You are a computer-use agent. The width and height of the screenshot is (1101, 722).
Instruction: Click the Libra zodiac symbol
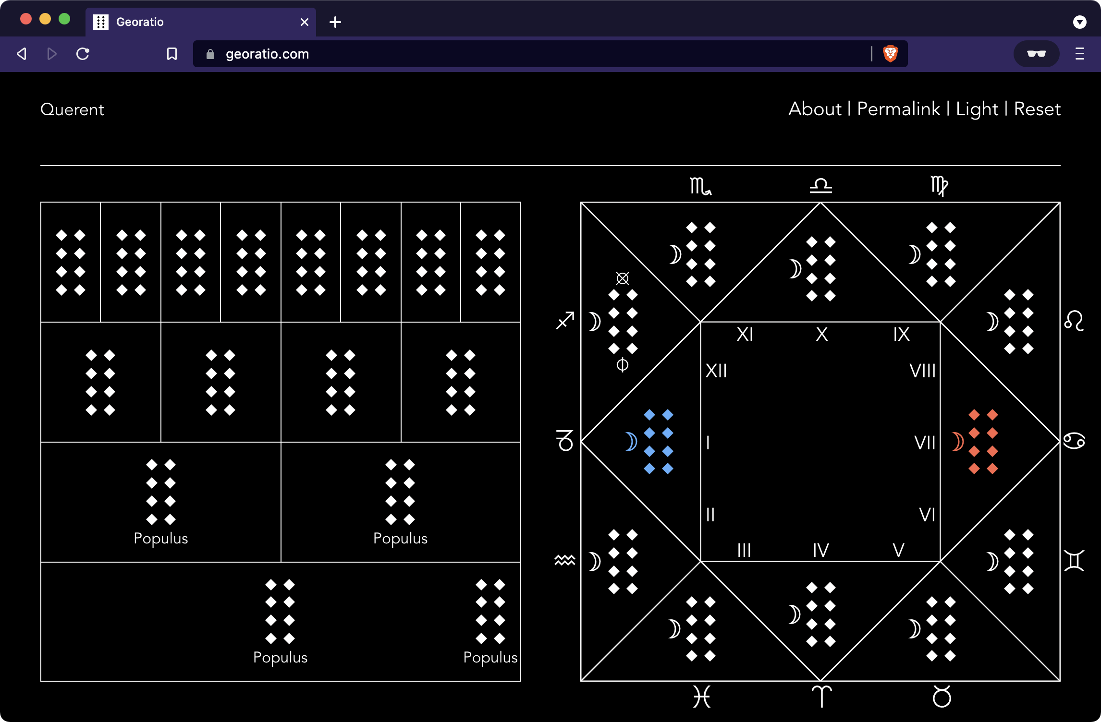820,186
